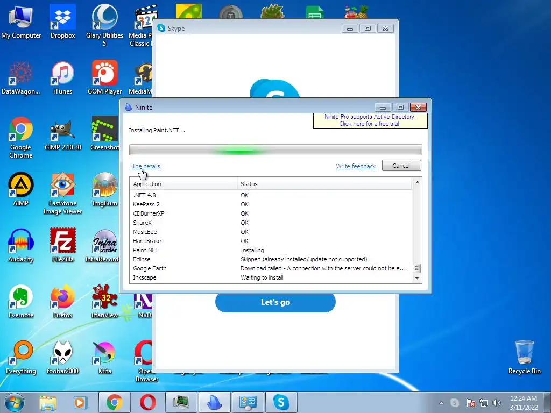
Task: Switch to Ninite taskbar button
Action: click(x=214, y=402)
